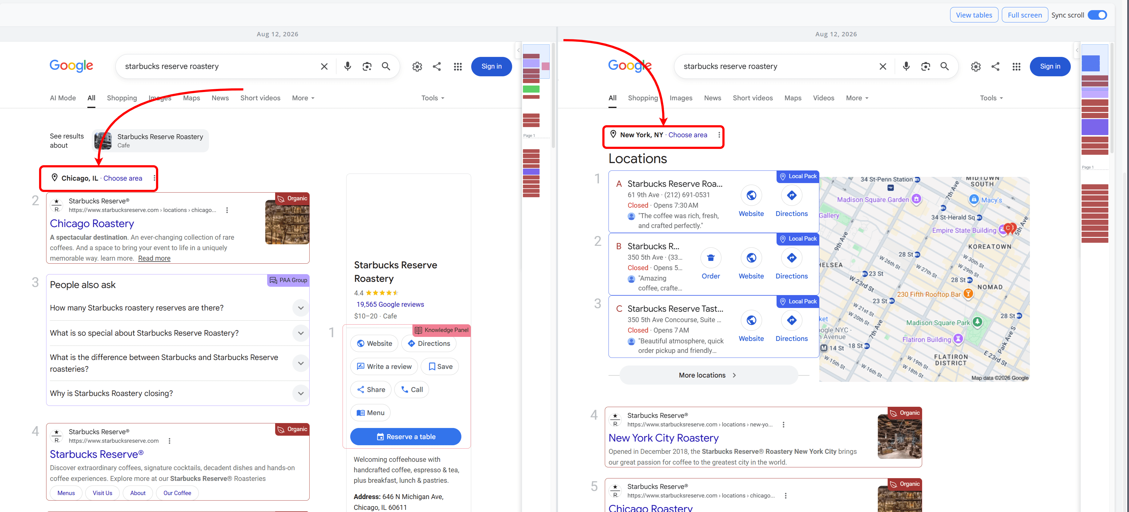Click the share icon in right pane header
This screenshot has width=1129, height=512.
tap(995, 66)
